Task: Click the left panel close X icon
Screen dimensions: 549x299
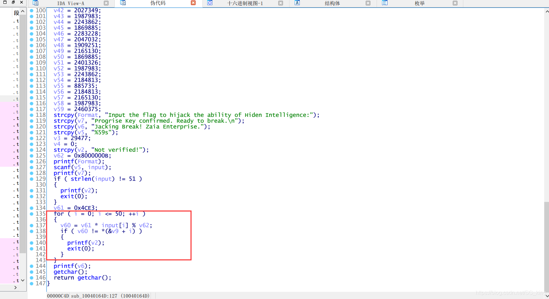Action: point(22,2)
